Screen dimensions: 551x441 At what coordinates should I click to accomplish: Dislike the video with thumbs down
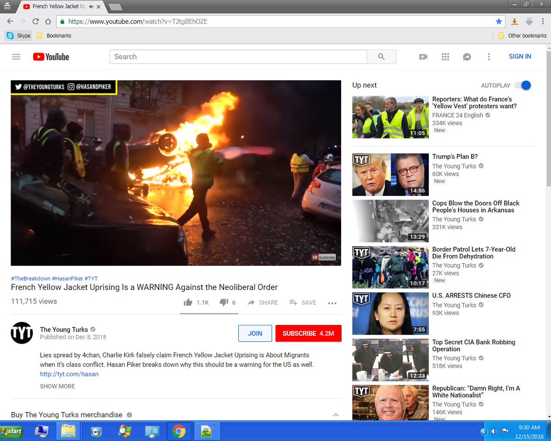[x=224, y=302]
